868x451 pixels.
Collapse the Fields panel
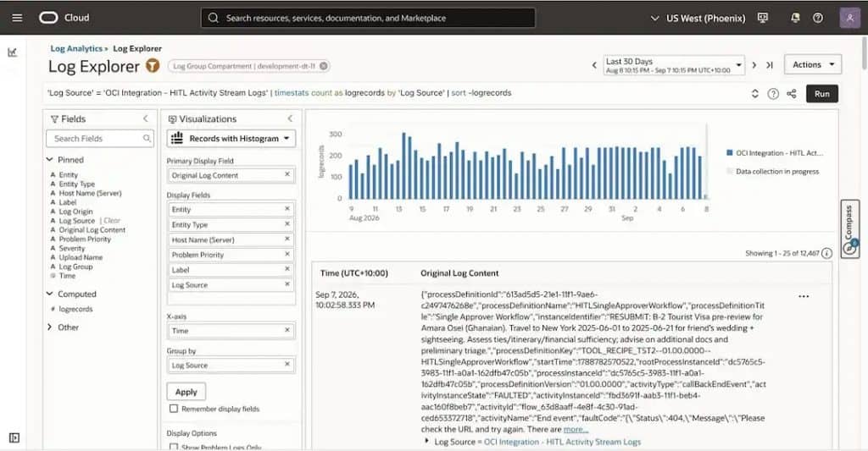click(x=146, y=118)
